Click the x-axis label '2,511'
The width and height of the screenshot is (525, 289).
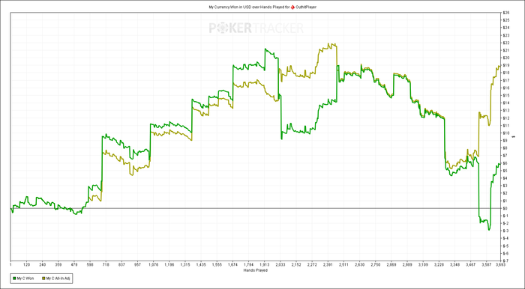(343, 264)
